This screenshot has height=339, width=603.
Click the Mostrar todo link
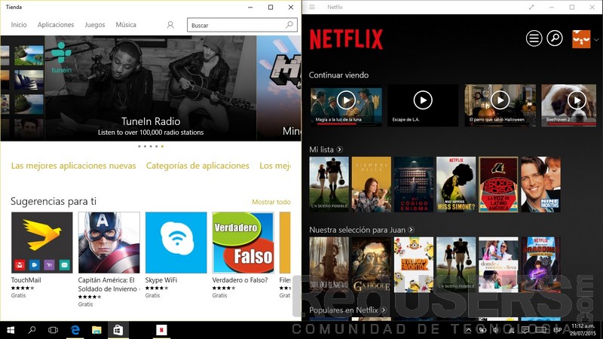pos(271,202)
